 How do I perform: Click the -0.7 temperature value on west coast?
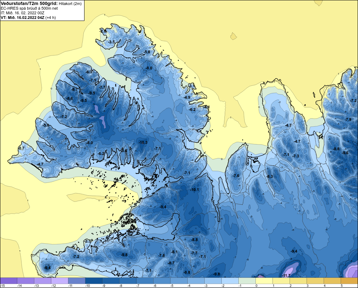click(x=21, y=148)
